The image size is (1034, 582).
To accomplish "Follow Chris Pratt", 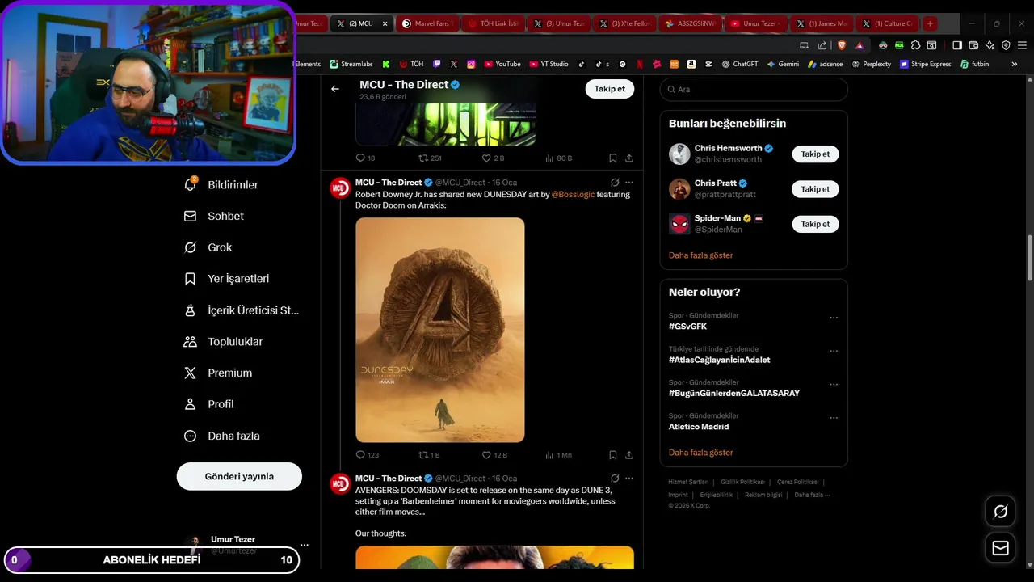I will [815, 189].
